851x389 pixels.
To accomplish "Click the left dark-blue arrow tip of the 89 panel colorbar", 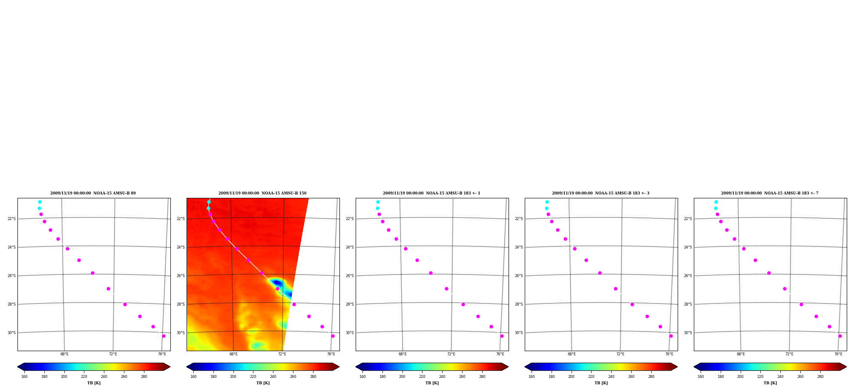I will pyautogui.click(x=20, y=367).
